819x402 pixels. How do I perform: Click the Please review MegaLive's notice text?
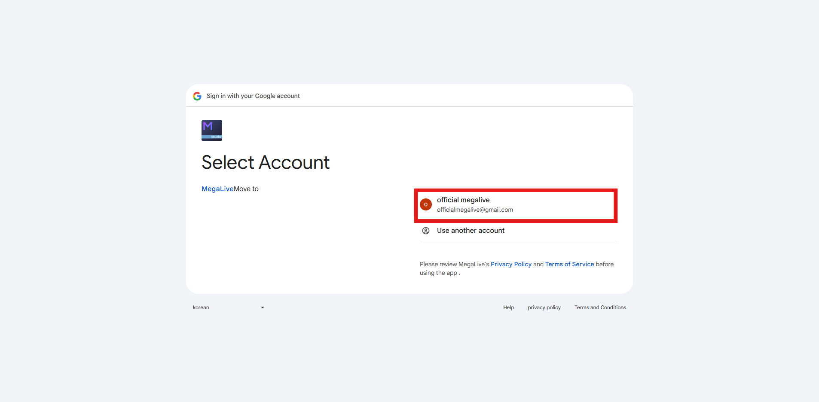[x=454, y=264]
